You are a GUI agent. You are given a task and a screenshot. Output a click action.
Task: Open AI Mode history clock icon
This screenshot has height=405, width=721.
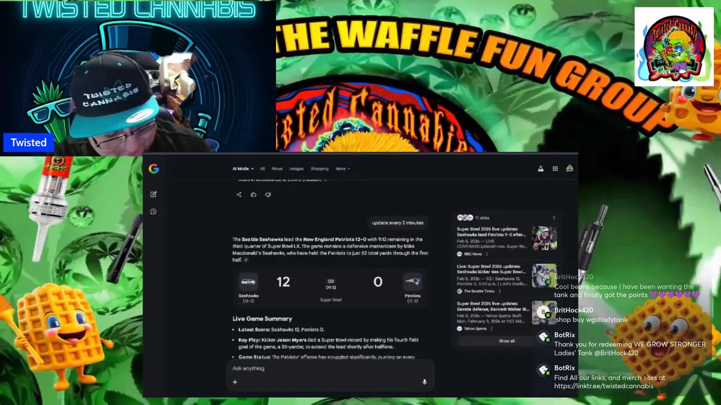tap(153, 211)
